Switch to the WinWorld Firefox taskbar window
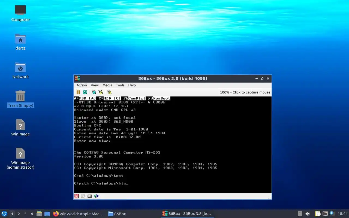Viewport: 349px width, 218px height. pyautogui.click(x=79, y=214)
